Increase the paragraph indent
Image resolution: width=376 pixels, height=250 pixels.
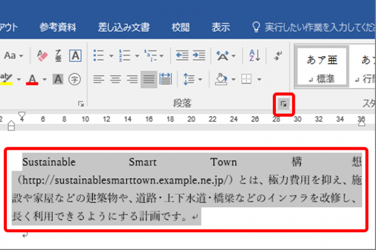pos(199,56)
